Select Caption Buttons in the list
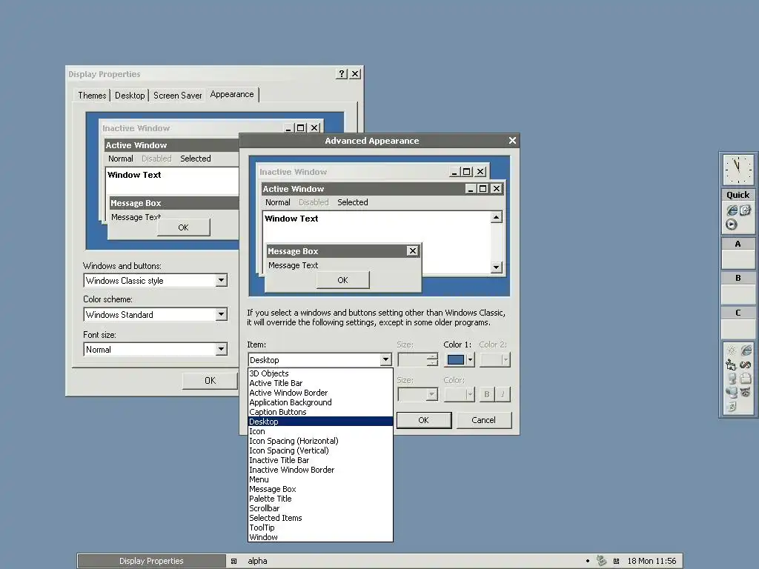 [x=320, y=412]
